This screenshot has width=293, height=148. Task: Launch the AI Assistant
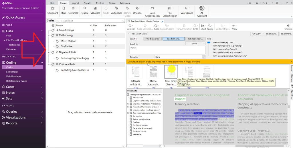tap(202, 11)
